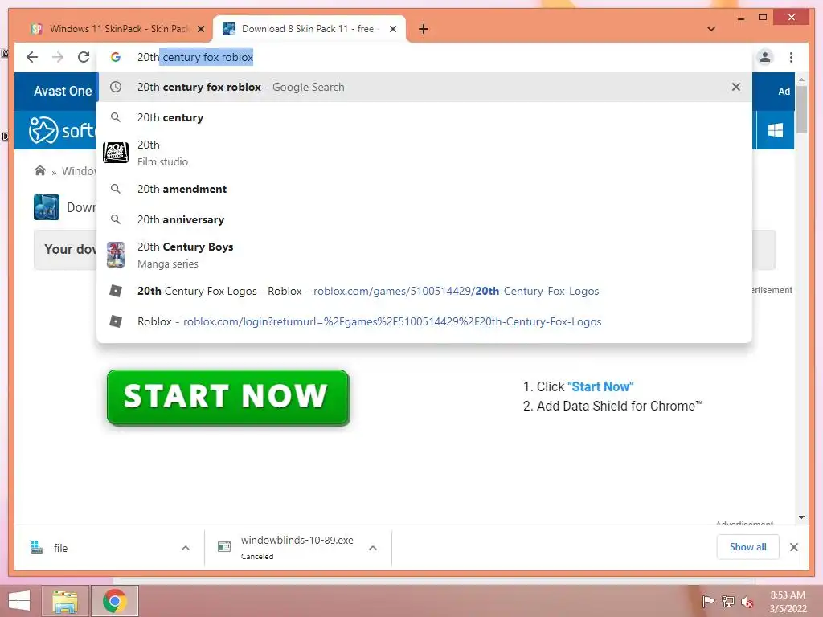Click the clock icon of history suggestion
Image resolution: width=823 pixels, height=617 pixels.
click(116, 87)
